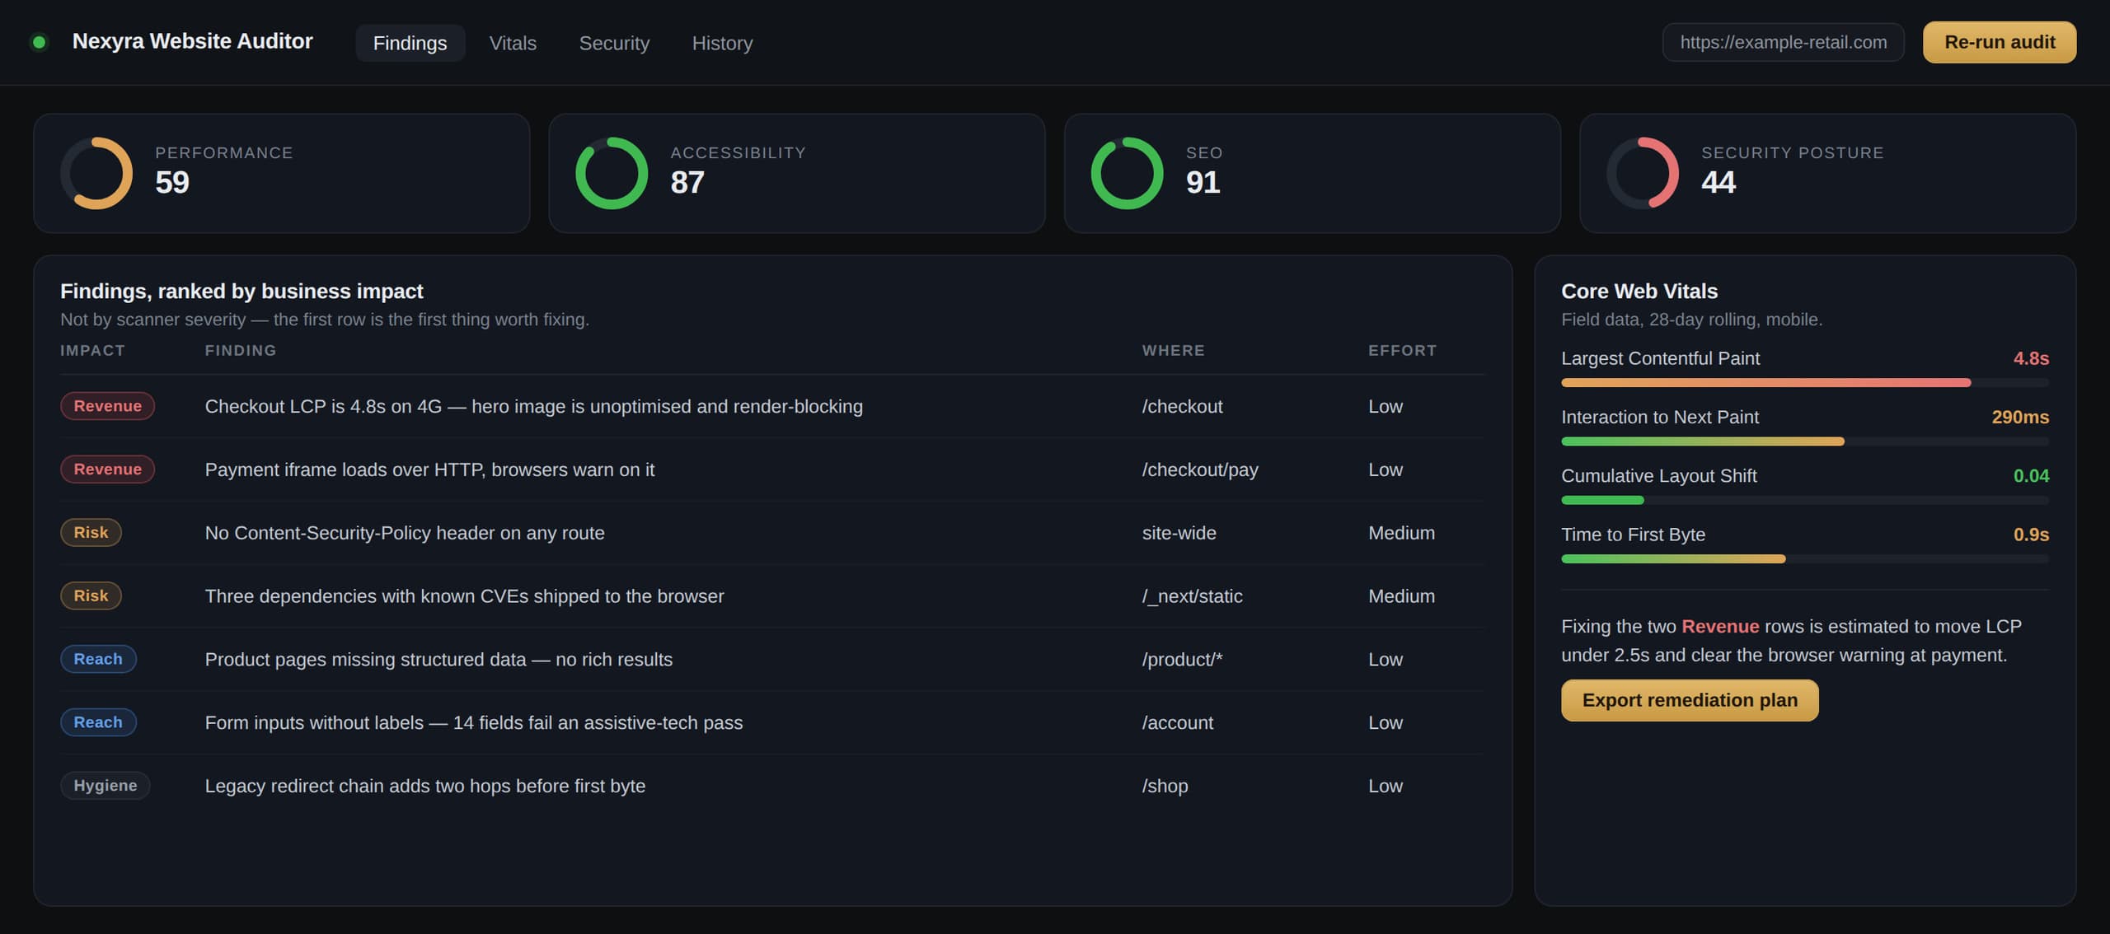Click the Performance score 59

point(172,182)
